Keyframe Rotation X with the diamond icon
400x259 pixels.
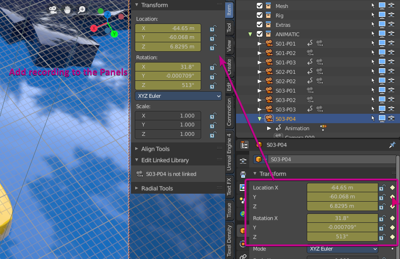(392, 218)
